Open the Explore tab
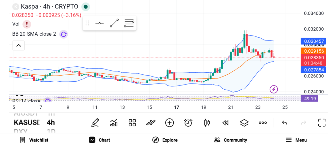This screenshot has width=328, height=147. click(165, 140)
